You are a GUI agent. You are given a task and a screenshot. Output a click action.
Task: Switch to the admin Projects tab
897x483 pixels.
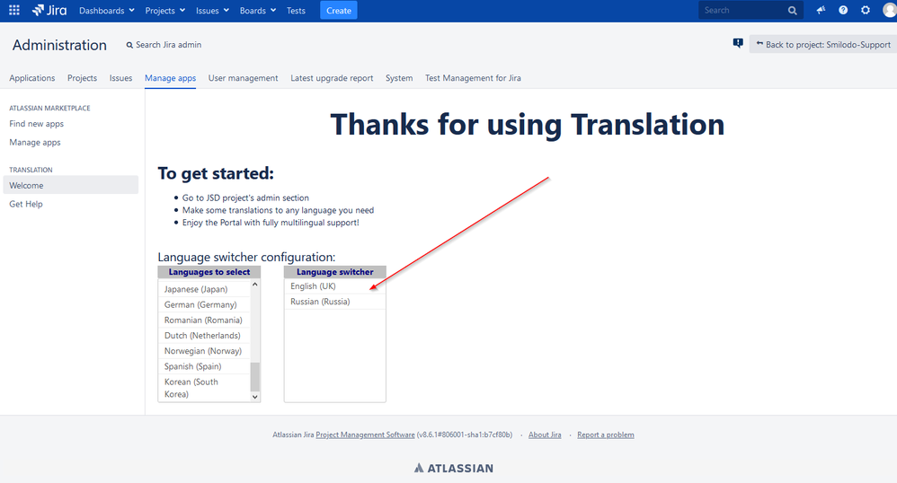pos(83,78)
